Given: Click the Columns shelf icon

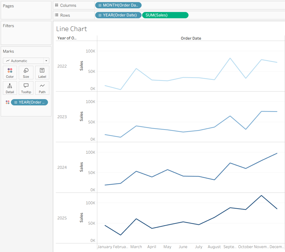Looking at the screenshot, I should (57, 5).
